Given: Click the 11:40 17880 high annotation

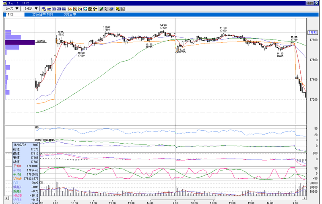Looking at the screenshot, I should [106, 28].
